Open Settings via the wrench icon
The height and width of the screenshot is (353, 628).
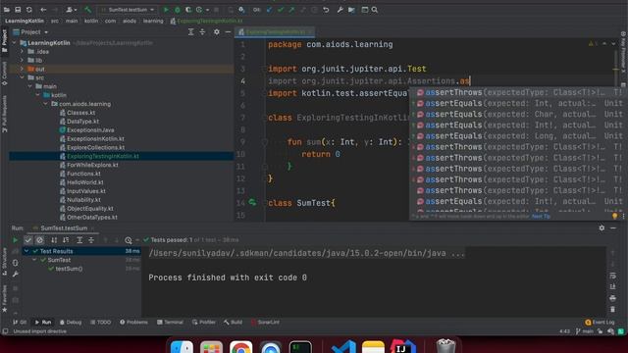[340, 10]
